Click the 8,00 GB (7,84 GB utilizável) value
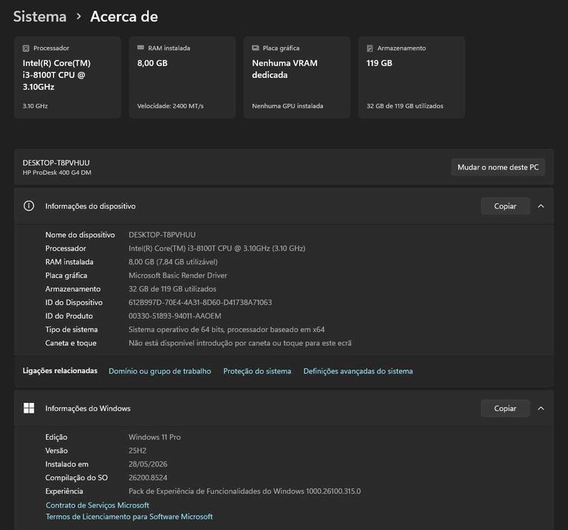Image resolution: width=568 pixels, height=530 pixels. (x=173, y=262)
